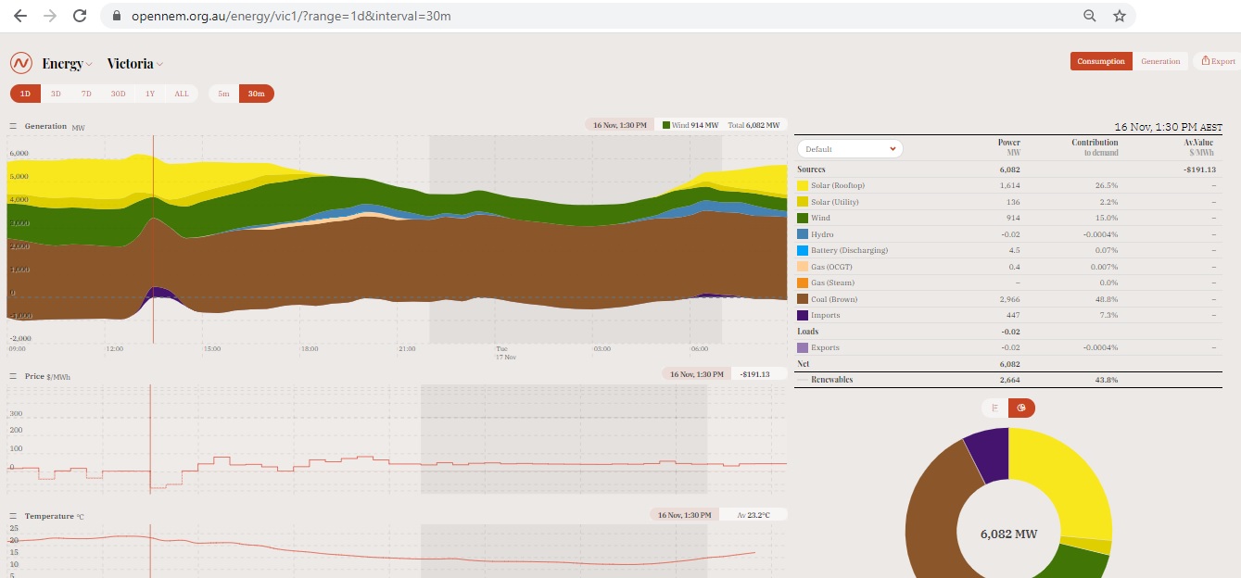Toggle the Hydro series swatch
This screenshot has width=1241, height=578.
[x=803, y=234]
